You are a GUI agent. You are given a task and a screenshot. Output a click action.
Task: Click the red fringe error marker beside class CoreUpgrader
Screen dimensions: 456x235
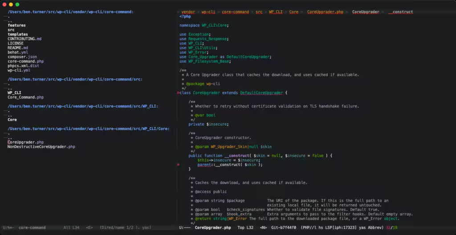(x=178, y=93)
